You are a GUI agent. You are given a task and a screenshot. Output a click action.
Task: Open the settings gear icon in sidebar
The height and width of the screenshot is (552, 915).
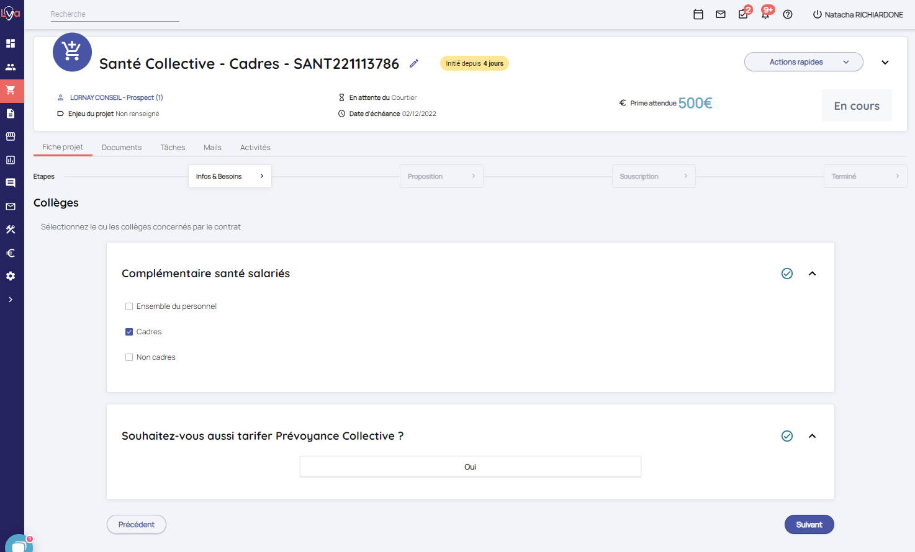[11, 276]
